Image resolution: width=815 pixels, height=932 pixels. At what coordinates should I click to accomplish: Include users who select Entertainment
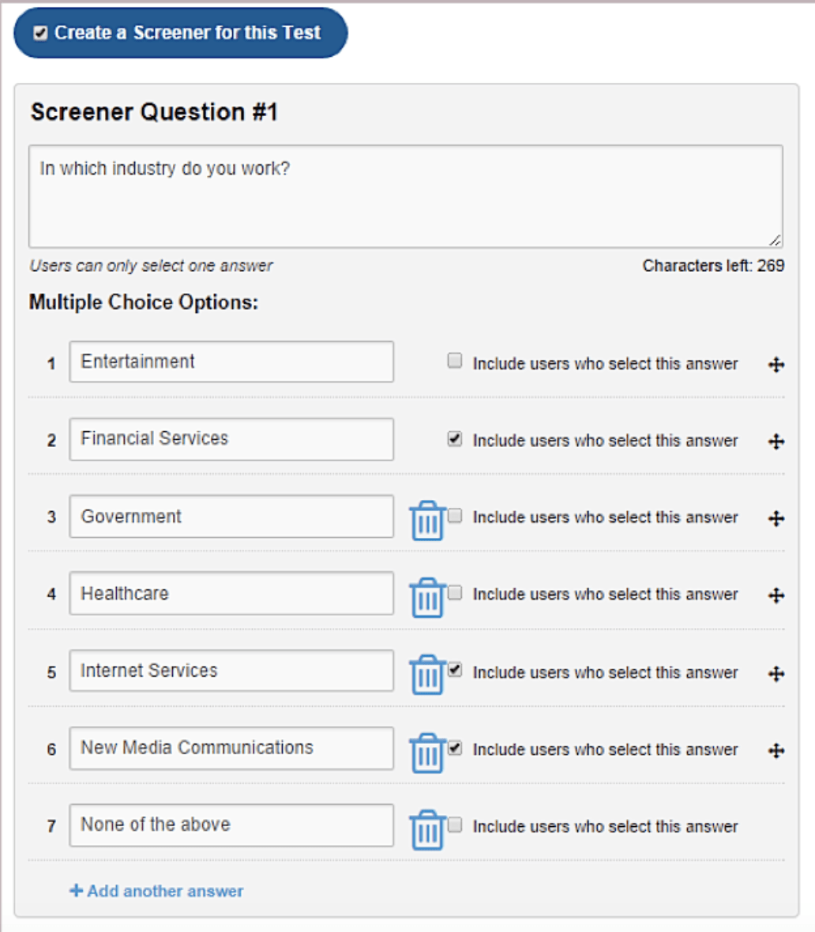point(454,360)
